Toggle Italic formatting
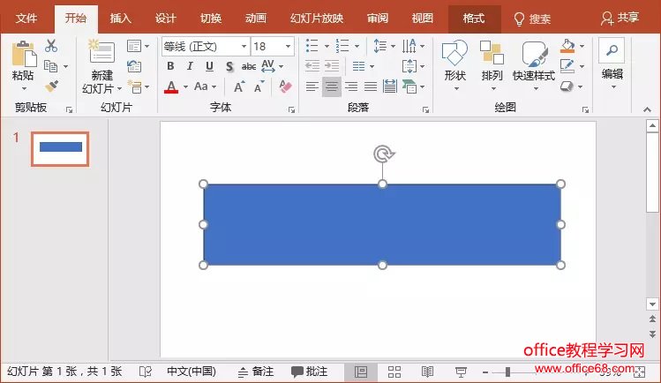The image size is (661, 383). click(x=189, y=66)
